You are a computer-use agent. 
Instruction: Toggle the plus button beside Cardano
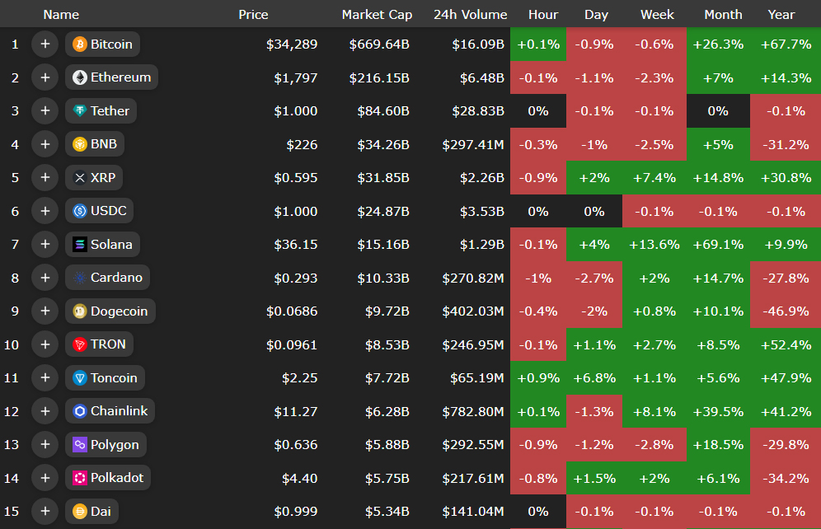tap(45, 278)
